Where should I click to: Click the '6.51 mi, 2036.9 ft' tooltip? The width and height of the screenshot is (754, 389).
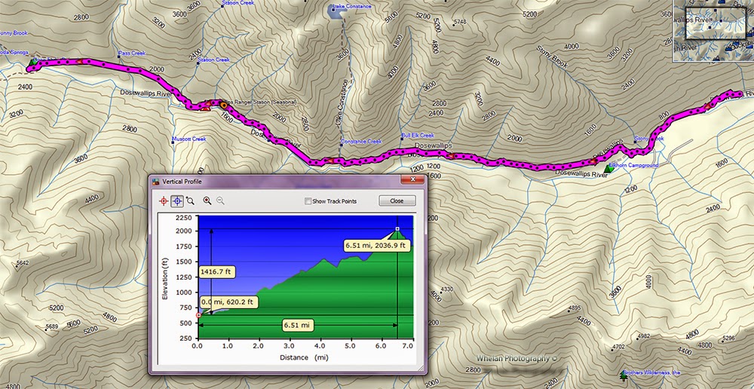(376, 246)
